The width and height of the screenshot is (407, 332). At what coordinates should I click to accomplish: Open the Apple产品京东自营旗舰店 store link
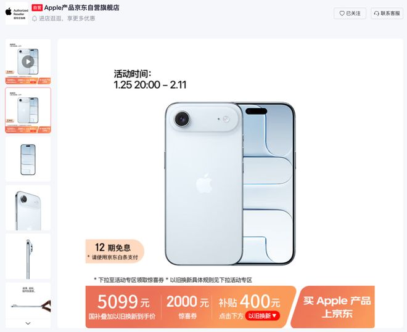(81, 8)
